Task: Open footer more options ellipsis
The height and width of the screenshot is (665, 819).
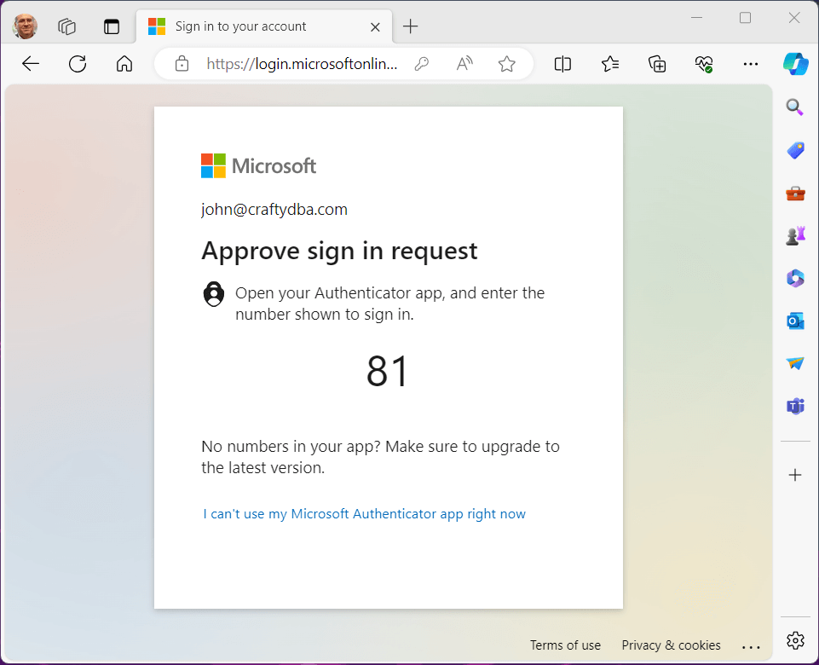Action: point(751,647)
